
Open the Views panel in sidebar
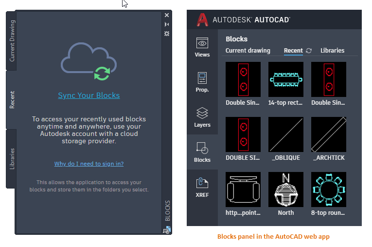[x=202, y=47]
